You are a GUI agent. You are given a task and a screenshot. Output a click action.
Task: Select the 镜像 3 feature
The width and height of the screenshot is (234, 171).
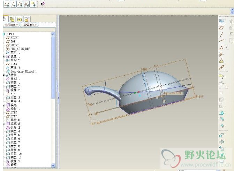click(x=13, y=161)
